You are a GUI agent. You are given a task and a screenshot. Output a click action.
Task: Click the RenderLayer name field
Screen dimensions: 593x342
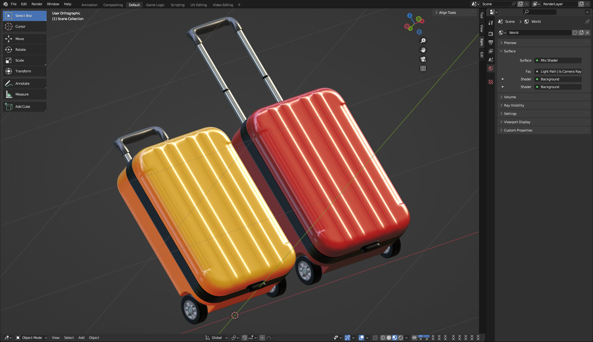pyautogui.click(x=559, y=4)
